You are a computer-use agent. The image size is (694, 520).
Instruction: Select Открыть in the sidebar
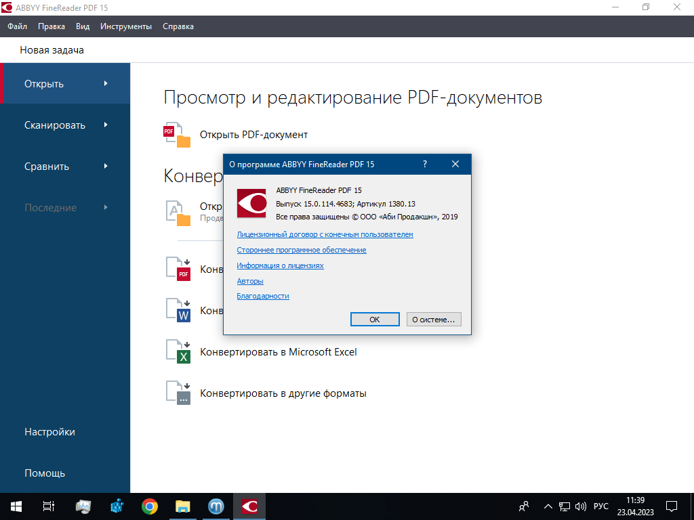pyautogui.click(x=65, y=83)
